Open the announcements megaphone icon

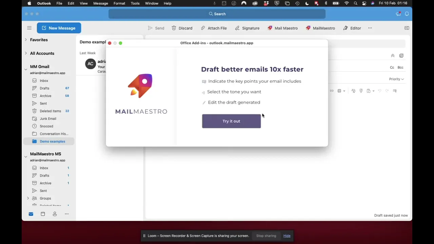[x=398, y=14]
